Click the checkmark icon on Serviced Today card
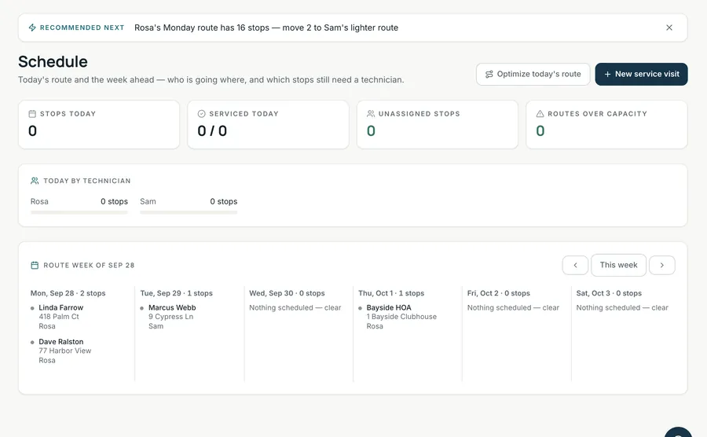This screenshot has width=707, height=437. [x=202, y=114]
